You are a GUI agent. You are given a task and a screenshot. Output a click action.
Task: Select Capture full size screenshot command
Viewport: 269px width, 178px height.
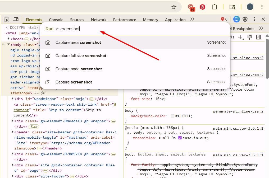coord(135,56)
